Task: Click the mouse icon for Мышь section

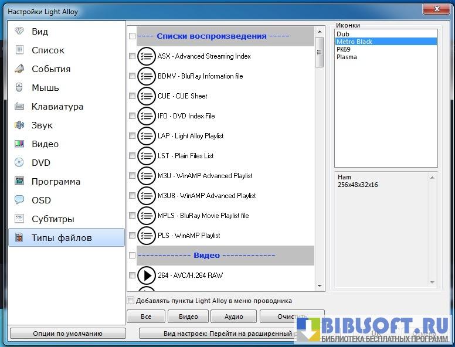Action: pyautogui.click(x=19, y=88)
